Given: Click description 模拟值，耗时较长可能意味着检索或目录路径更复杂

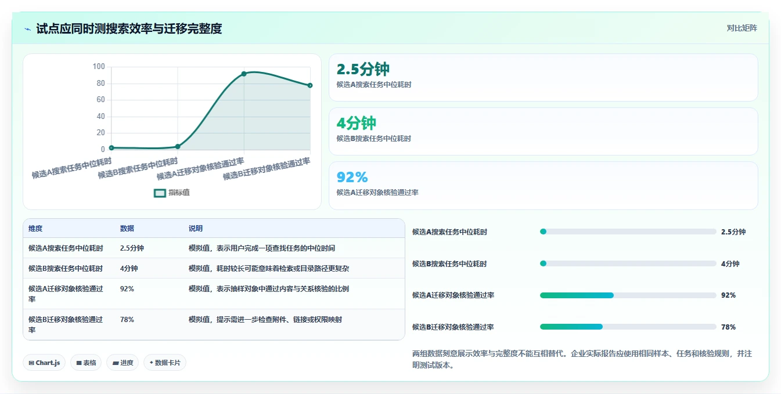Looking at the screenshot, I should tap(269, 269).
